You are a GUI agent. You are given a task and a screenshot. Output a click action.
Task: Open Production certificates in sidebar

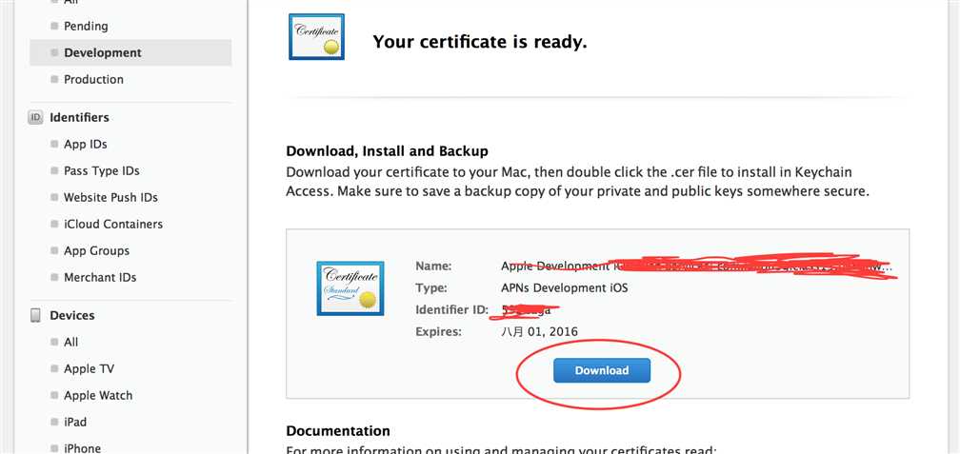[93, 80]
